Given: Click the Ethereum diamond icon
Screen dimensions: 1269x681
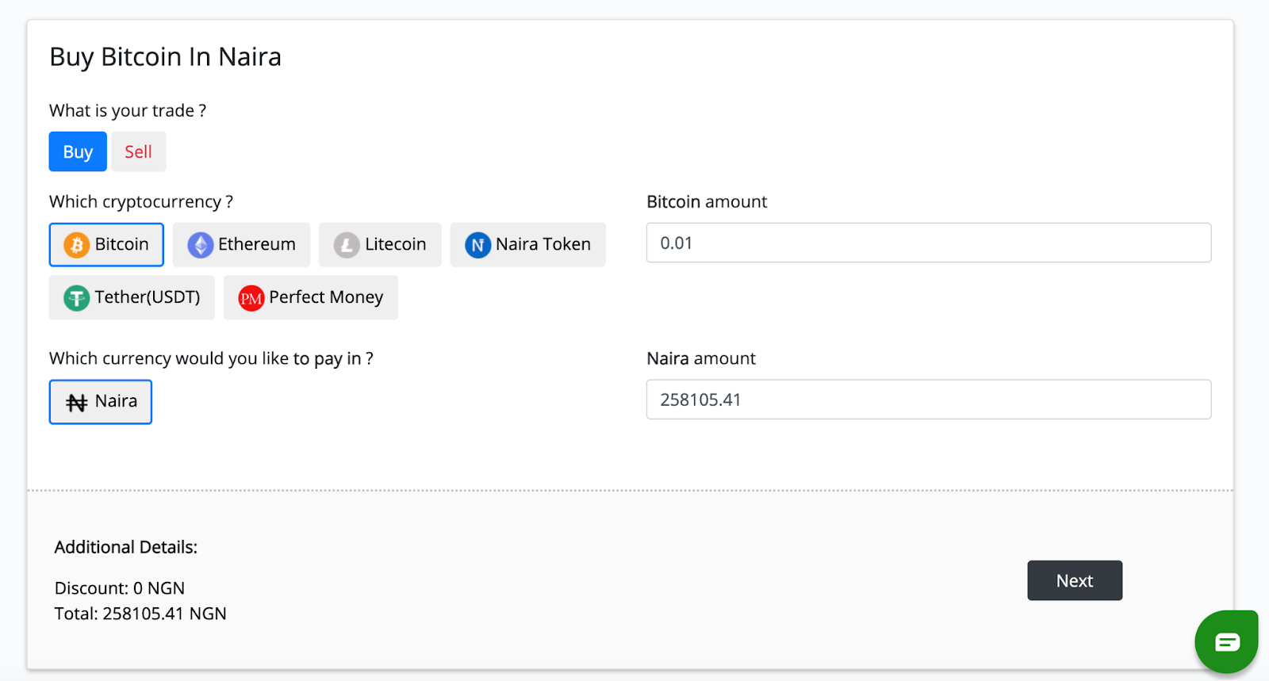Looking at the screenshot, I should 200,245.
